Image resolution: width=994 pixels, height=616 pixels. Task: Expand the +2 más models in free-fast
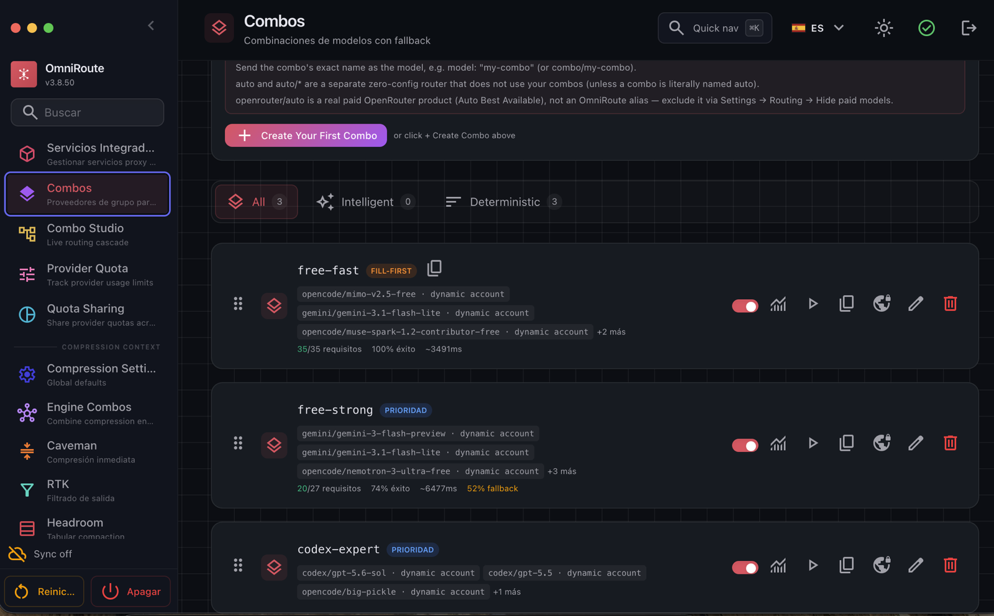611,332
